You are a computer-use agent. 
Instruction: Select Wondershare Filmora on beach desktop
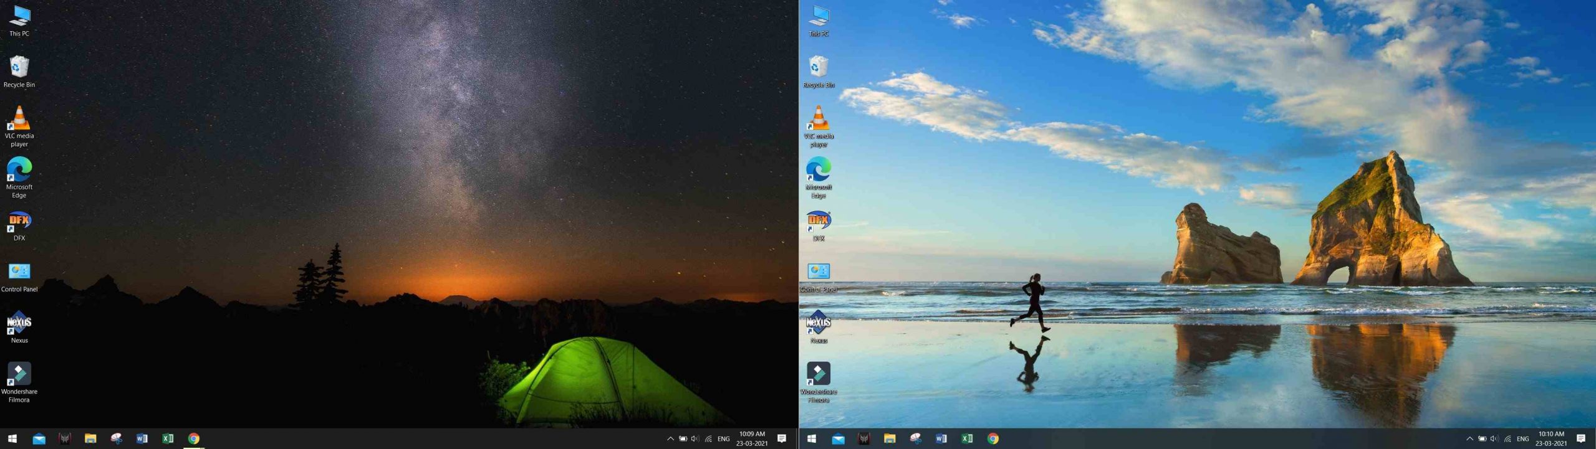(819, 382)
